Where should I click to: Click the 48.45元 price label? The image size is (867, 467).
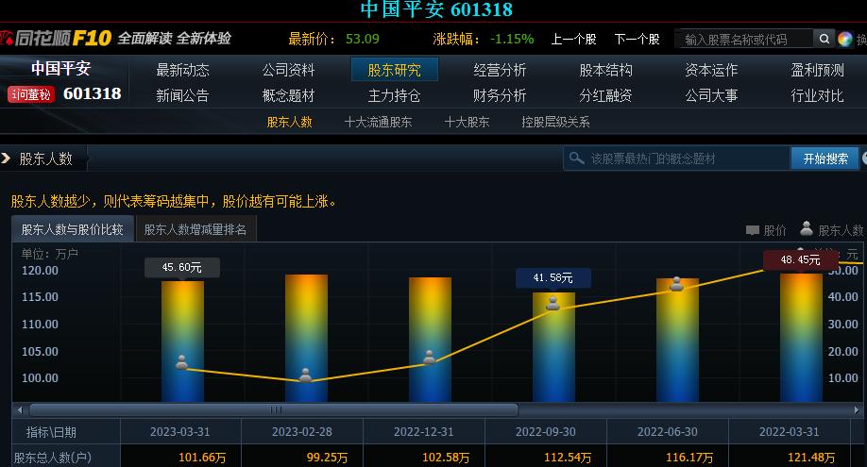tap(800, 259)
